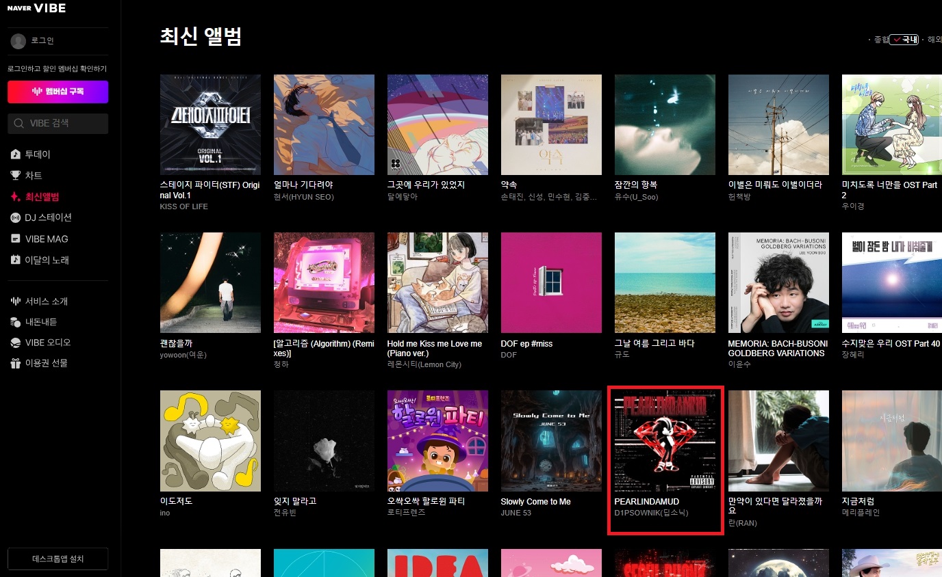Viewport: 942px width, 577px height.
Task: Click 데스크톱앱 설치 button
Action: click(58, 559)
